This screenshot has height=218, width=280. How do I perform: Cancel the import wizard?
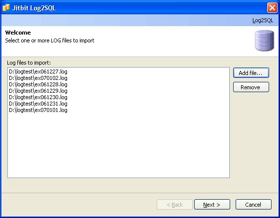(x=253, y=204)
